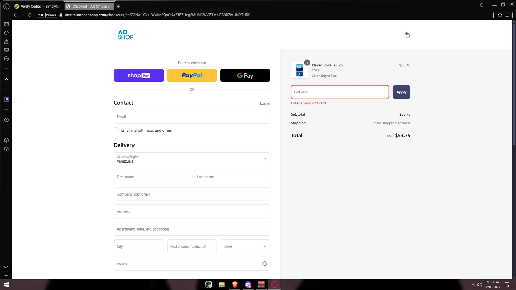
Task: Open the State dropdown
Action: point(245,246)
